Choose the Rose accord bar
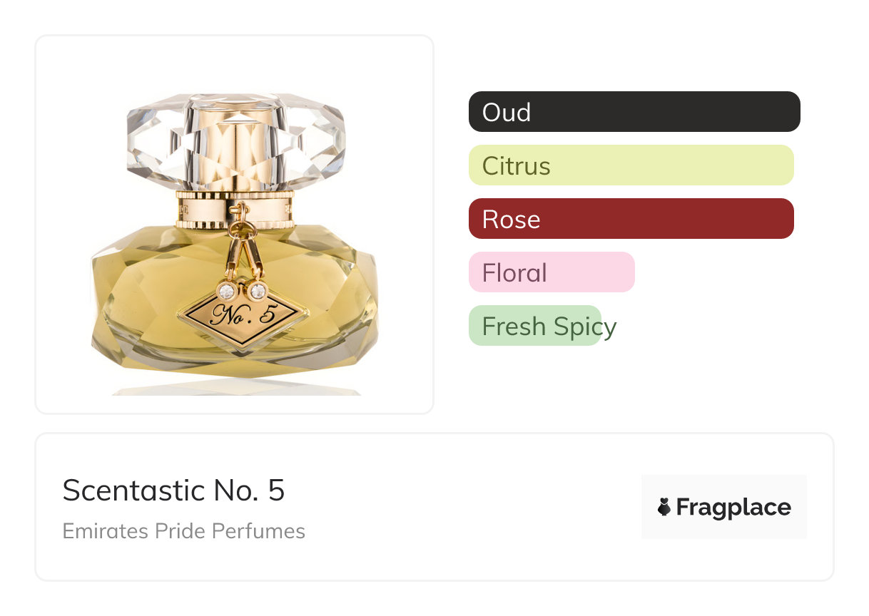This screenshot has height=616, width=869. pyautogui.click(x=631, y=219)
